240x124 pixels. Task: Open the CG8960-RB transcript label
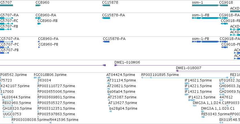pos(47,21)
